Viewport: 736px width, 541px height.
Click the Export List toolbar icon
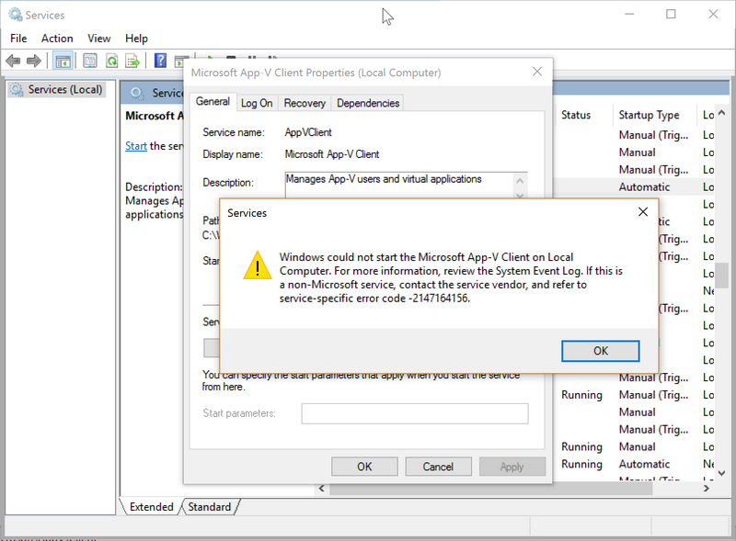133,61
